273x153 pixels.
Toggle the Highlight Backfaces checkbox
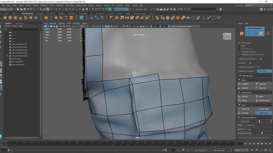[240, 52]
